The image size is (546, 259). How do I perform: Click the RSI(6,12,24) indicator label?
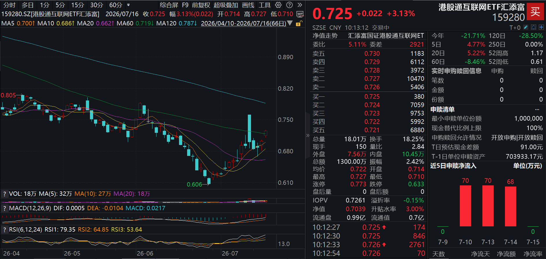click(x=25, y=230)
